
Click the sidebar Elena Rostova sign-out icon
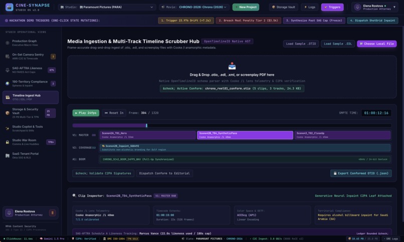[52, 212]
